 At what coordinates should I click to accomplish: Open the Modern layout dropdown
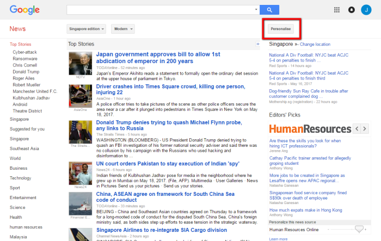click(x=123, y=29)
